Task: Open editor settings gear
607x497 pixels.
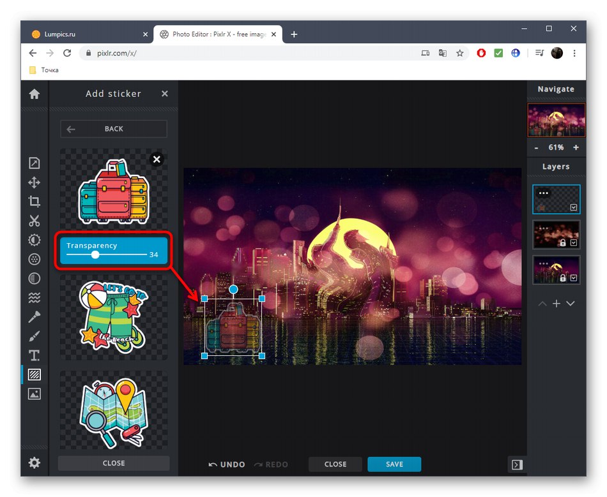Action: 34,463
